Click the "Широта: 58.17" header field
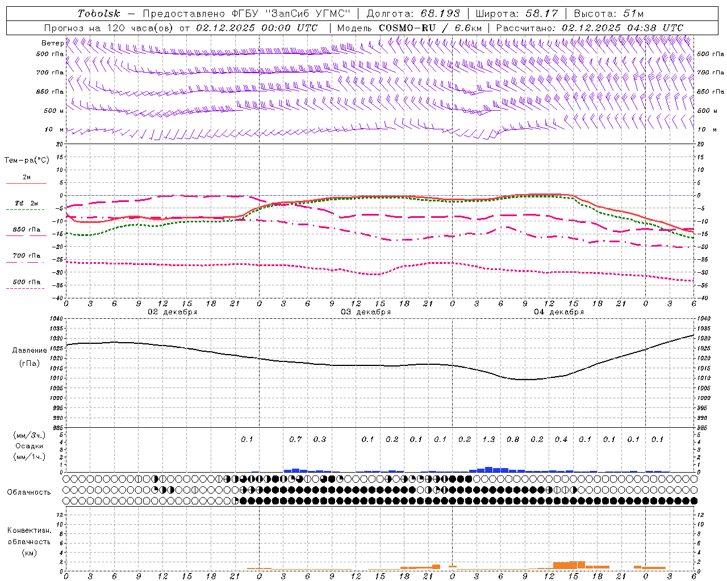The image size is (727, 581). 517,14
